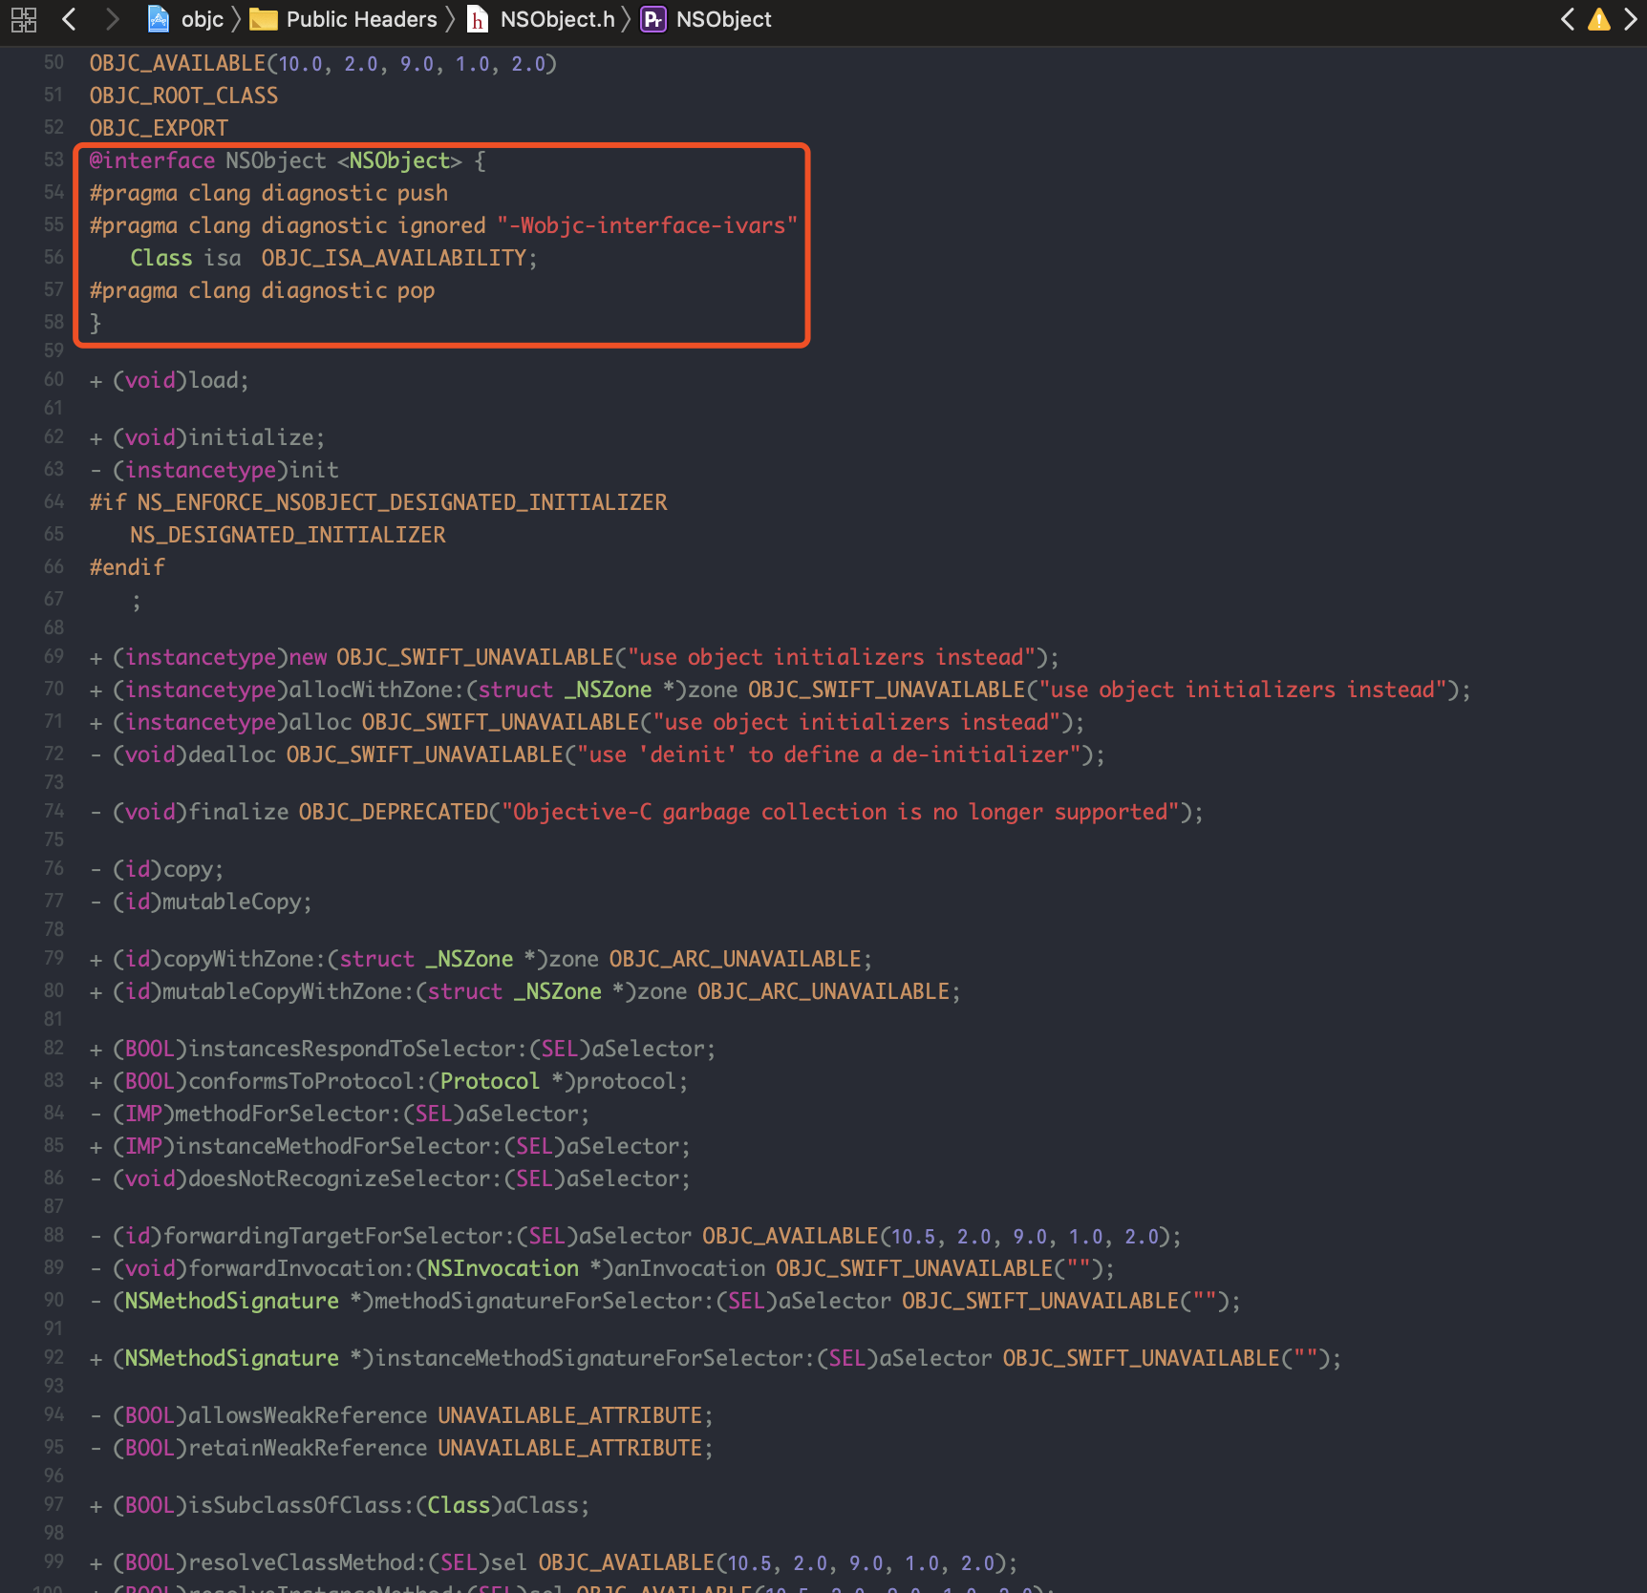This screenshot has width=1647, height=1593.
Task: Open objc breadcrumb segment
Action: click(x=202, y=19)
